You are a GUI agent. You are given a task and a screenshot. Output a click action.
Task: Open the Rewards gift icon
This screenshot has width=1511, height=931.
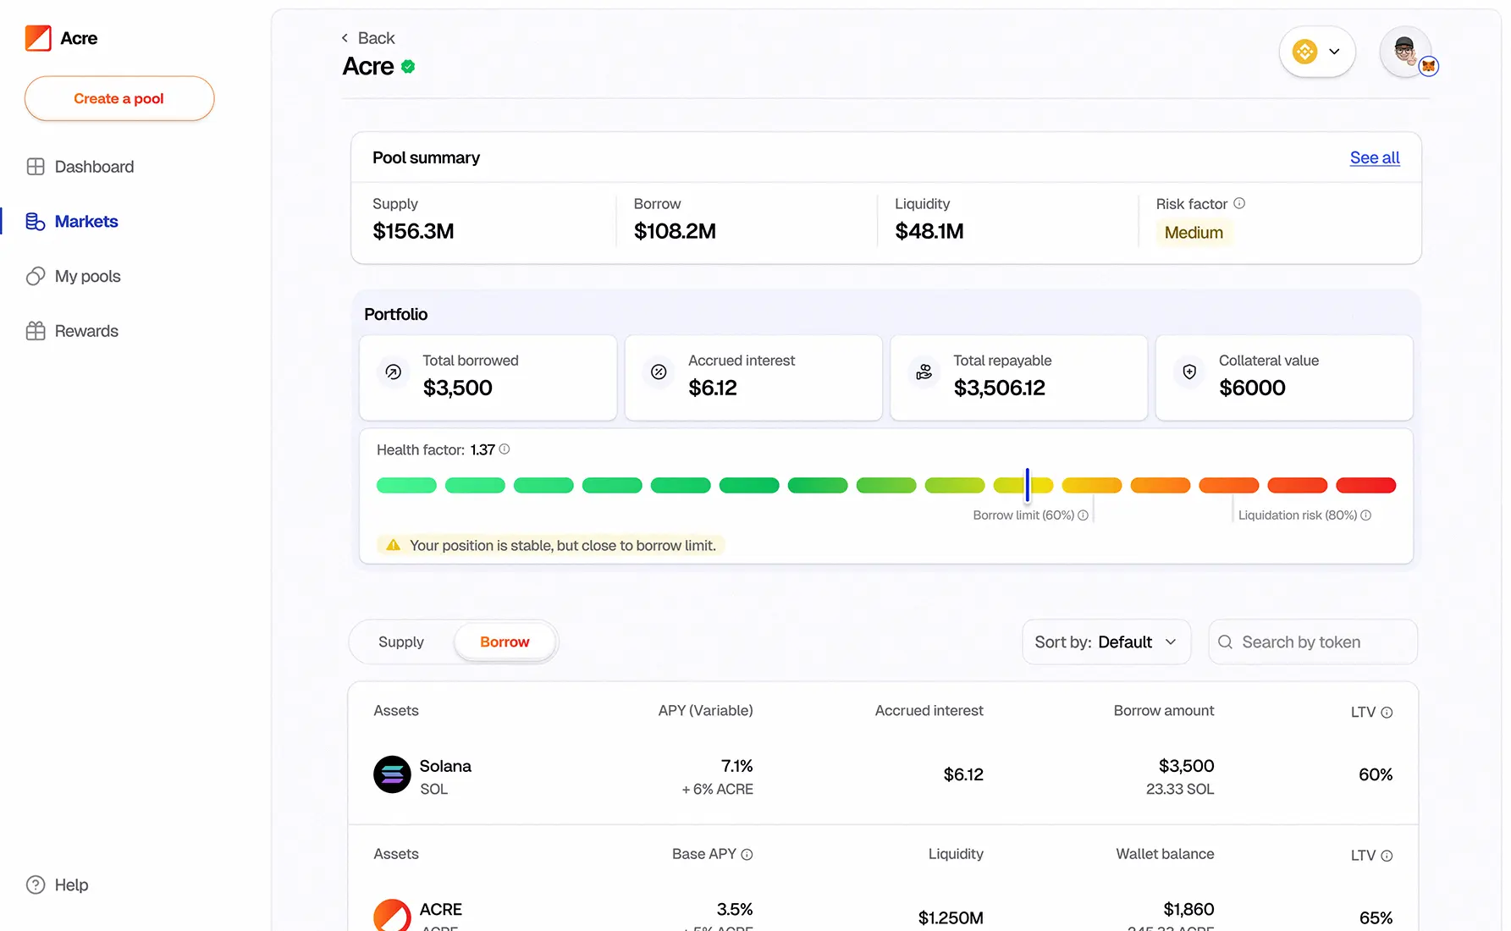36,331
